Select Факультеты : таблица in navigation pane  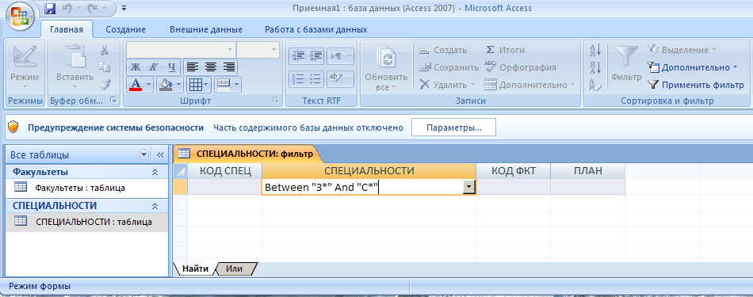(x=87, y=188)
